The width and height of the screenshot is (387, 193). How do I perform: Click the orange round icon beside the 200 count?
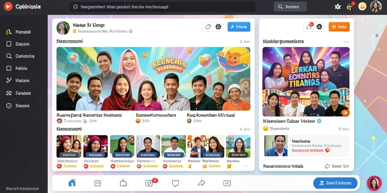pos(138,121)
